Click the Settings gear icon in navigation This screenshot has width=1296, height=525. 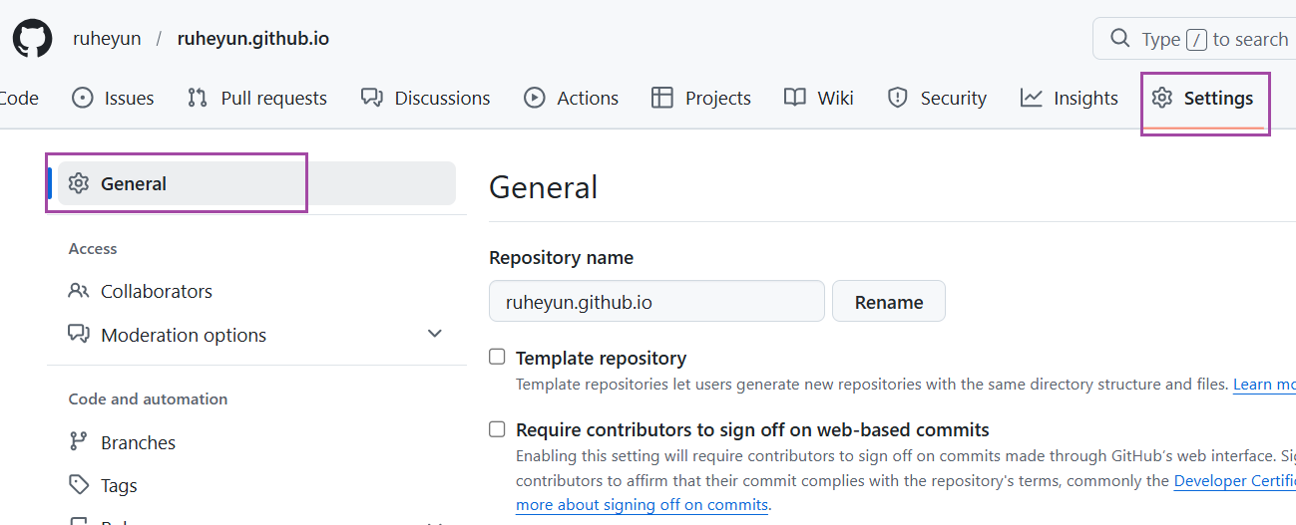1161,98
